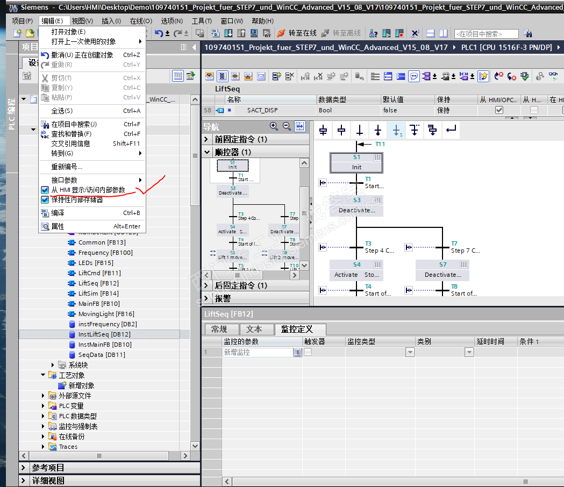Toggle the retentive internal memory menu option
The width and height of the screenshot is (564, 487).
coord(77,200)
